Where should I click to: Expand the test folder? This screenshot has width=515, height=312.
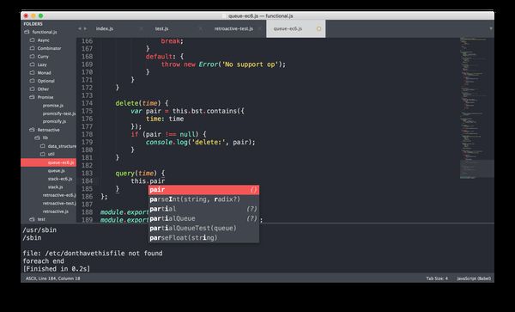coord(33,219)
